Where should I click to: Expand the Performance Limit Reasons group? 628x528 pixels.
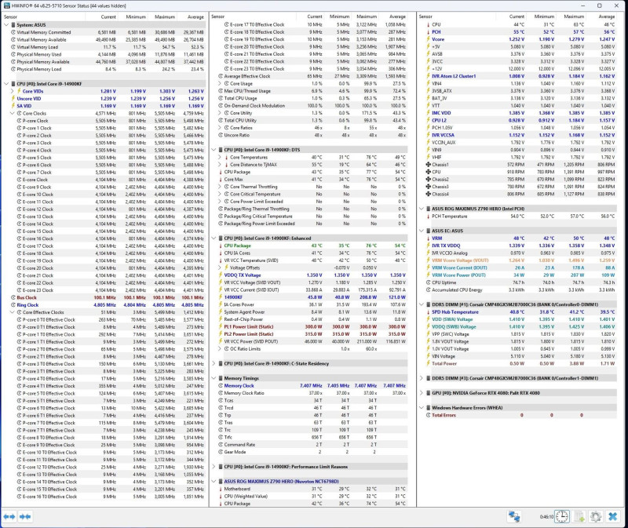pyautogui.click(x=214, y=467)
